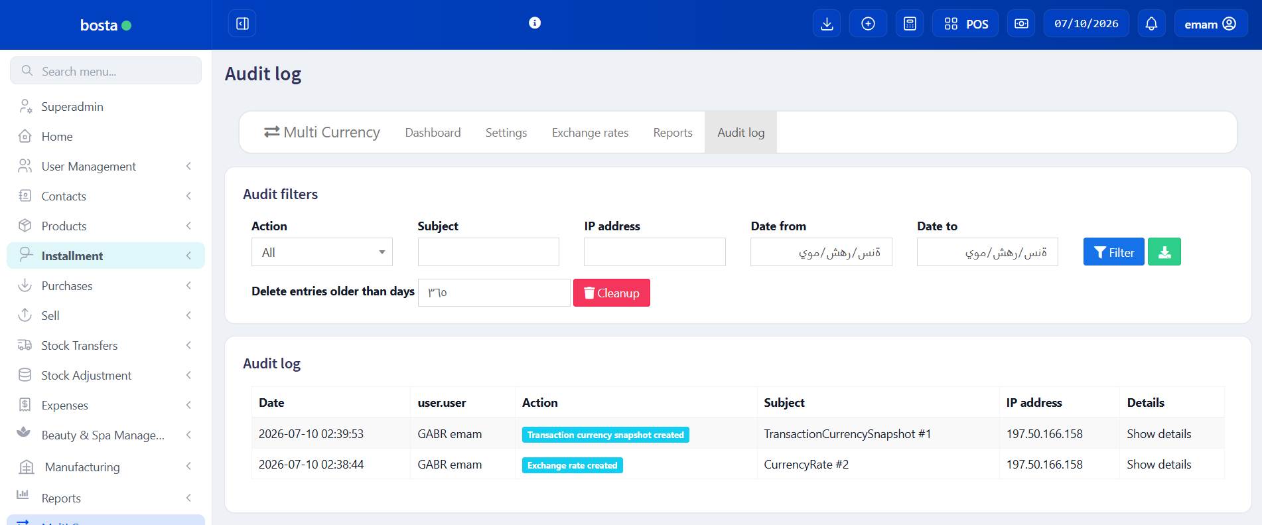The image size is (1262, 525).
Task: Click the Exchange rate created badge
Action: (572, 465)
